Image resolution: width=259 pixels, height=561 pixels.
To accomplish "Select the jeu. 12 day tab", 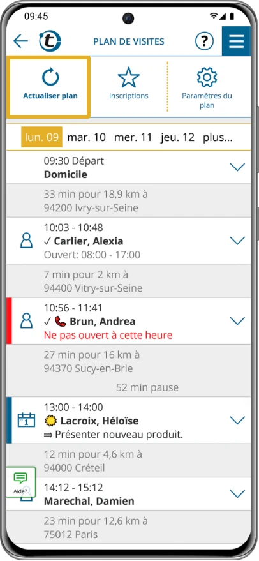I will click(178, 137).
